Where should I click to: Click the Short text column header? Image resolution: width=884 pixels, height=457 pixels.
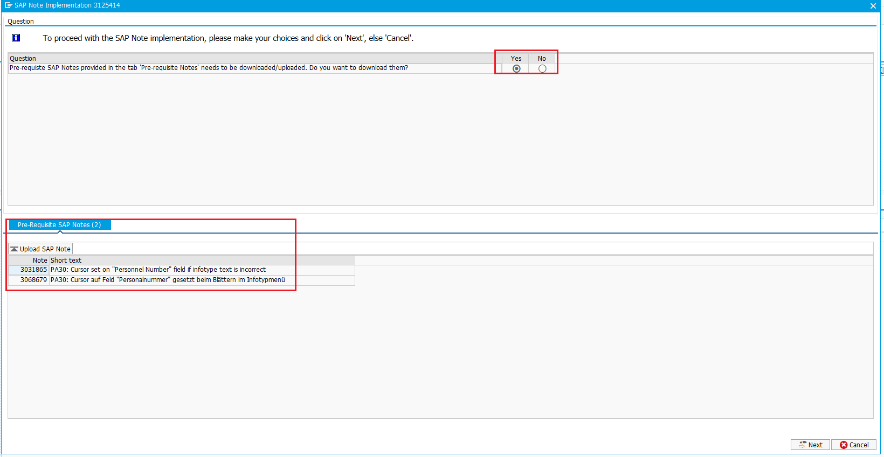[66, 261]
